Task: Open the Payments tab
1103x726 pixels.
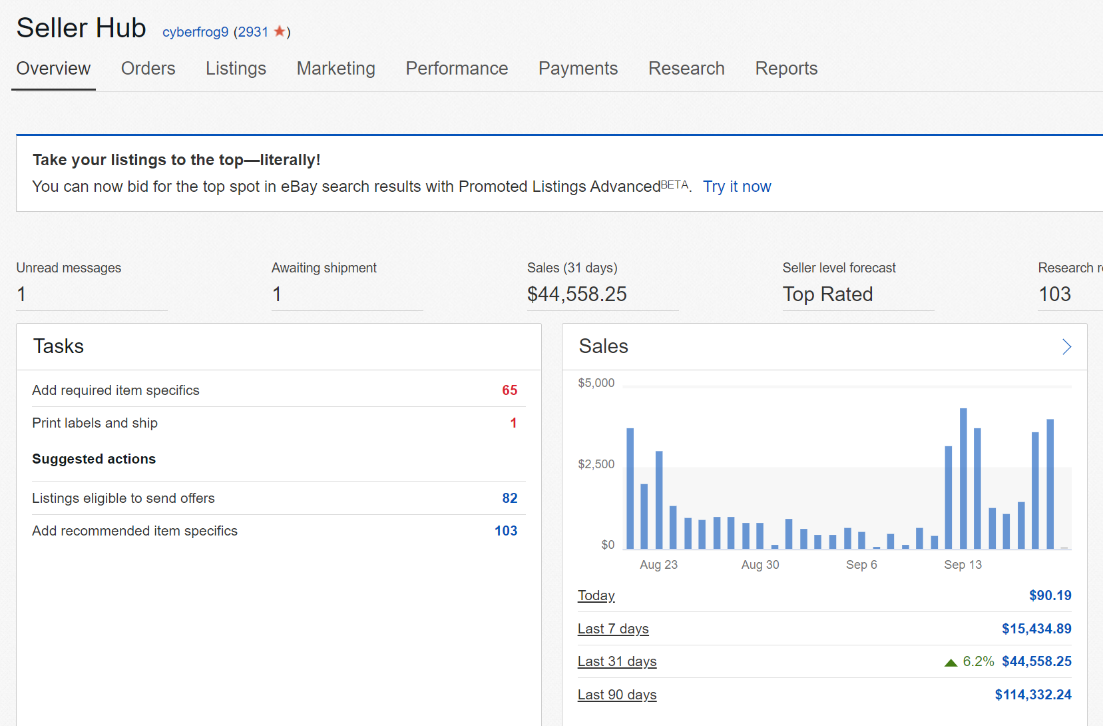Action: pos(578,69)
